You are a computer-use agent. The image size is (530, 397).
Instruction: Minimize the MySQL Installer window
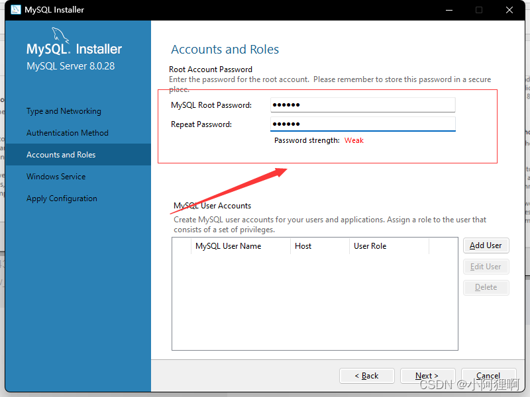click(449, 10)
